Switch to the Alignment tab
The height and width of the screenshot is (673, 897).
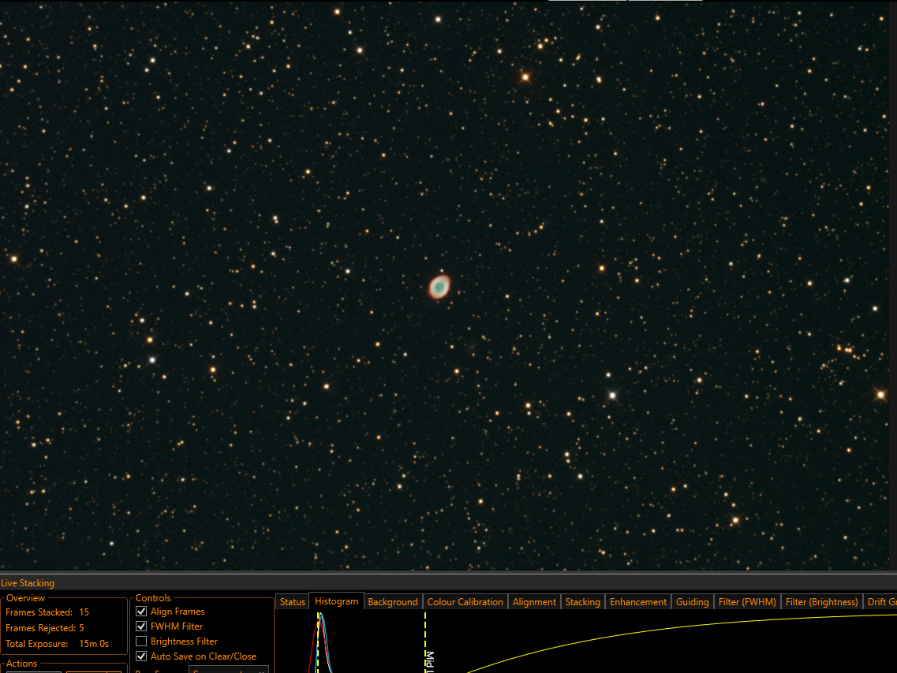click(x=534, y=601)
